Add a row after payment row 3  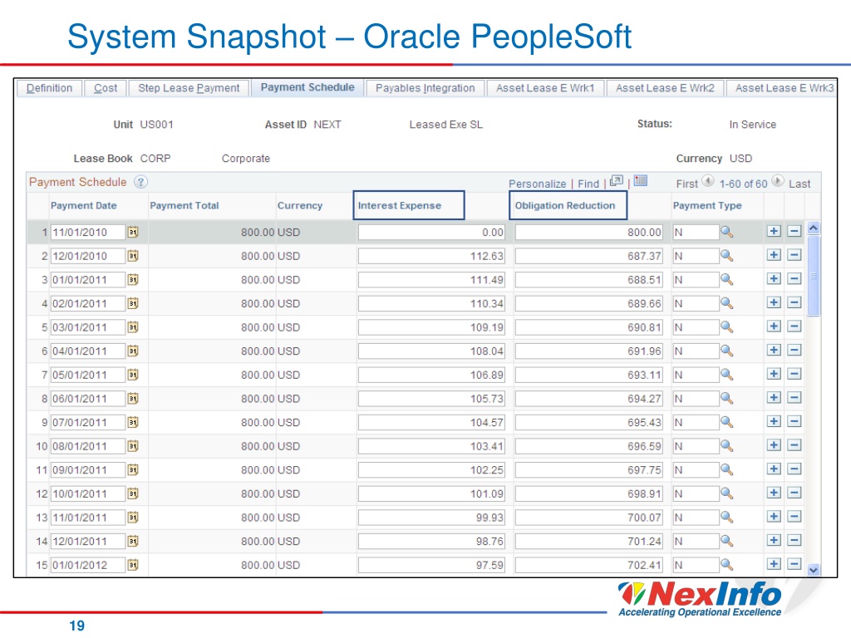[x=774, y=279]
